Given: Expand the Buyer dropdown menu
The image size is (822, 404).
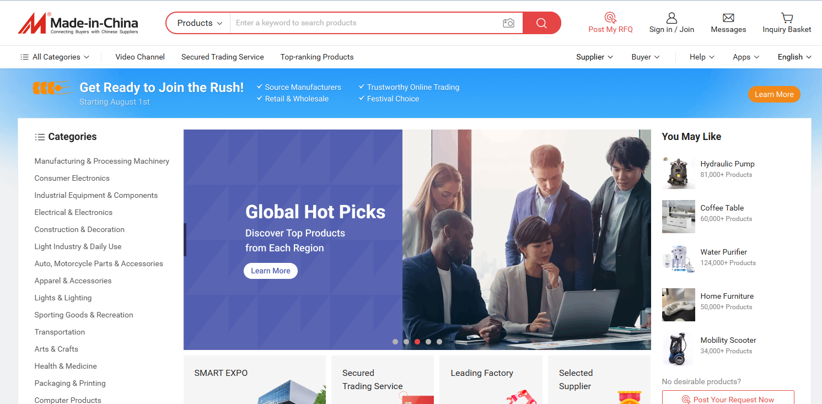Looking at the screenshot, I should click(646, 57).
